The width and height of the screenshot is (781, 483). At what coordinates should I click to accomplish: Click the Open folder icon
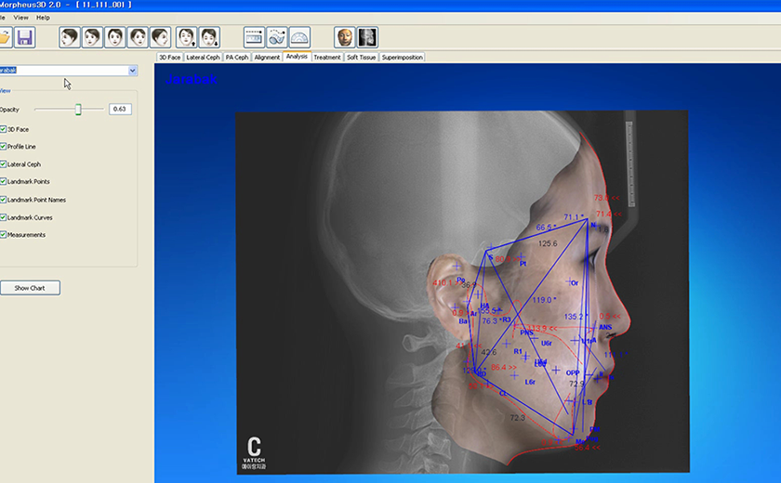tap(4, 37)
